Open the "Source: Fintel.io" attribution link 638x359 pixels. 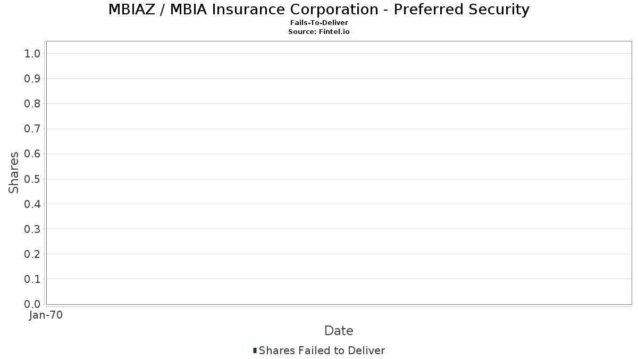(x=319, y=32)
